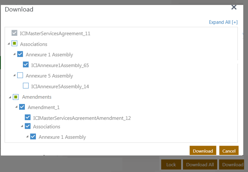This screenshot has height=172, width=248.
Task: Toggle the top-level Associations checkbox
Action: 15,44
